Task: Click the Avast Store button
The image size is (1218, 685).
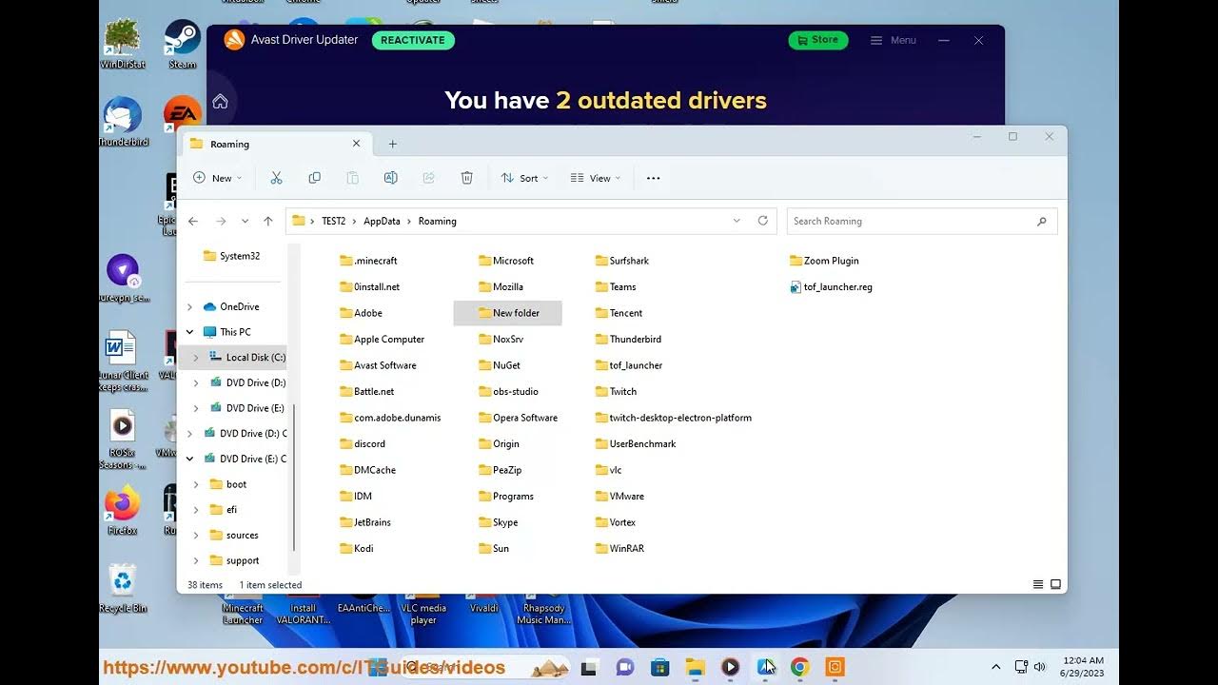Action: pos(818,40)
